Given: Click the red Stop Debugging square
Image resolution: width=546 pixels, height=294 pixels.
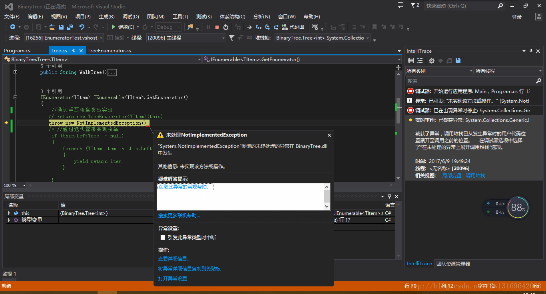Looking at the screenshot, I should pos(217,27).
